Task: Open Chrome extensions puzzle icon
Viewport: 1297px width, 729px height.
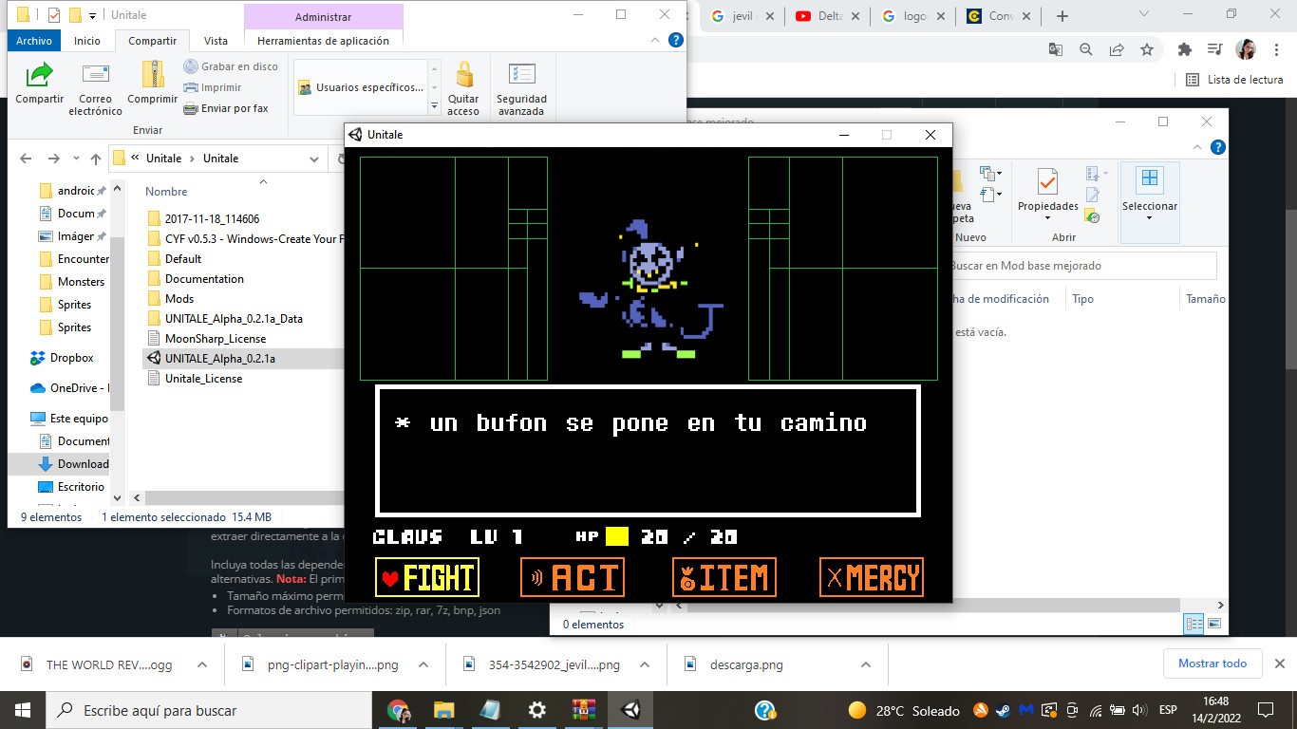Action: coord(1184,49)
